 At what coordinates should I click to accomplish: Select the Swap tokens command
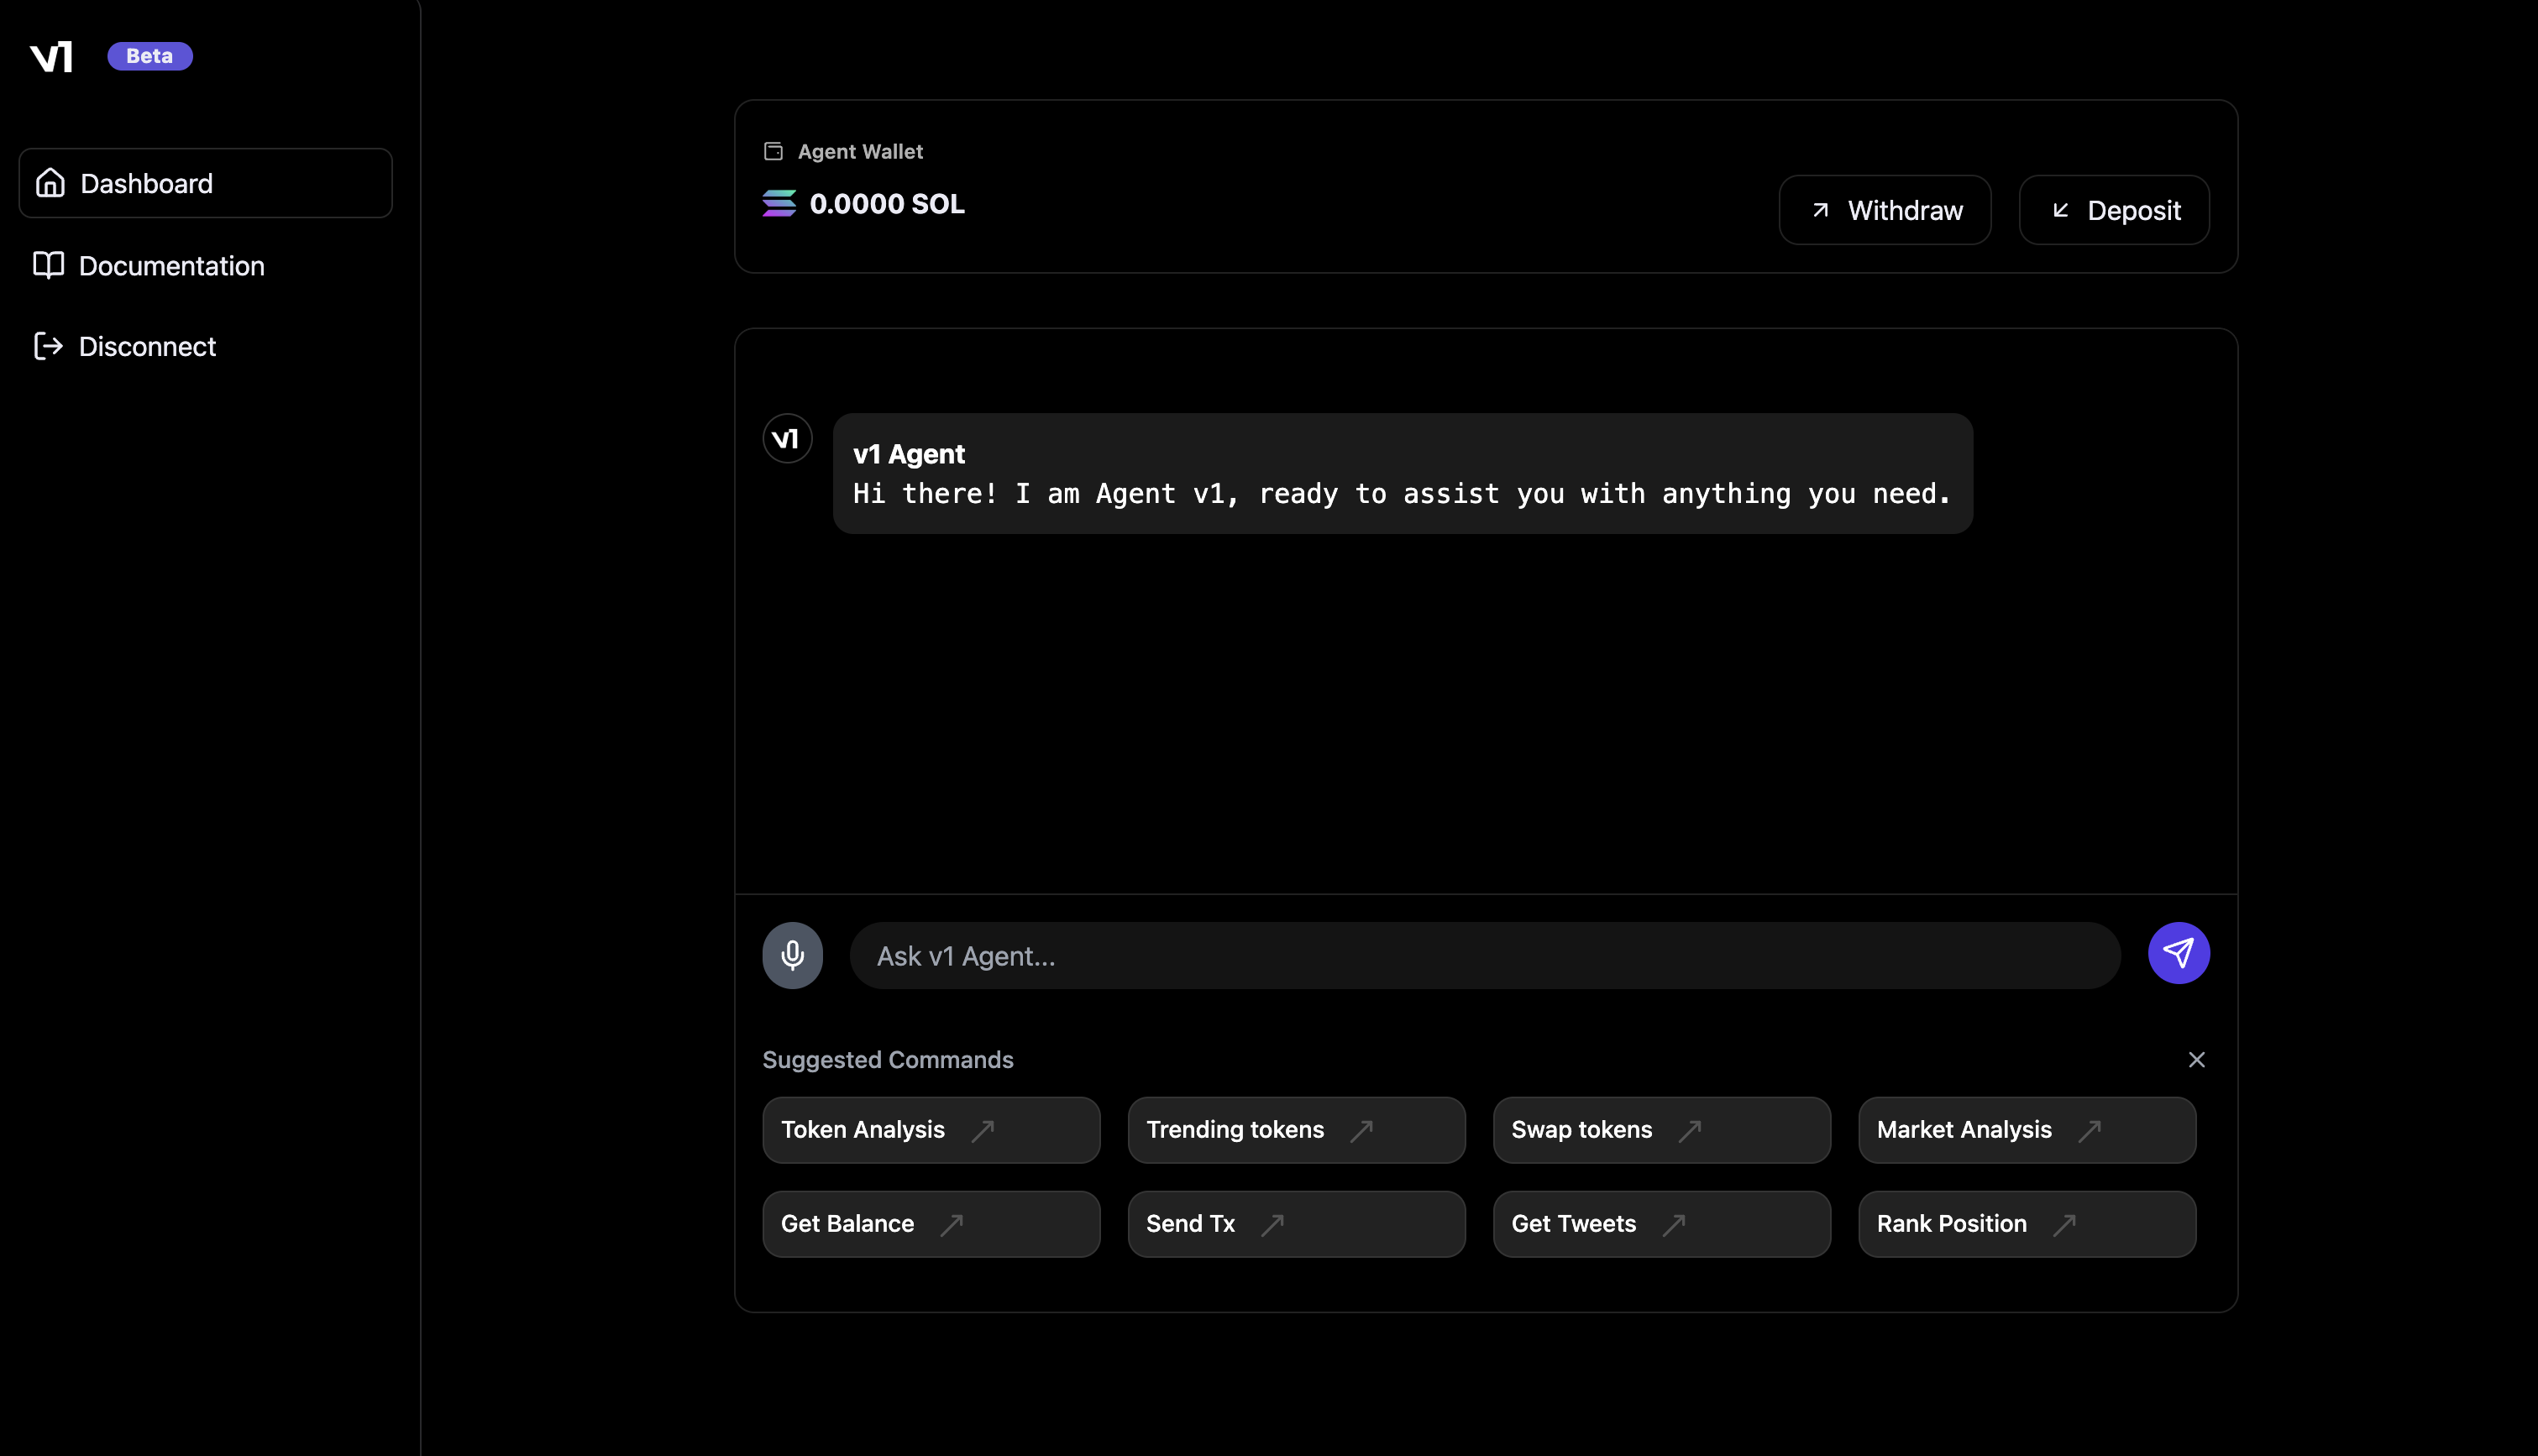(1661, 1130)
